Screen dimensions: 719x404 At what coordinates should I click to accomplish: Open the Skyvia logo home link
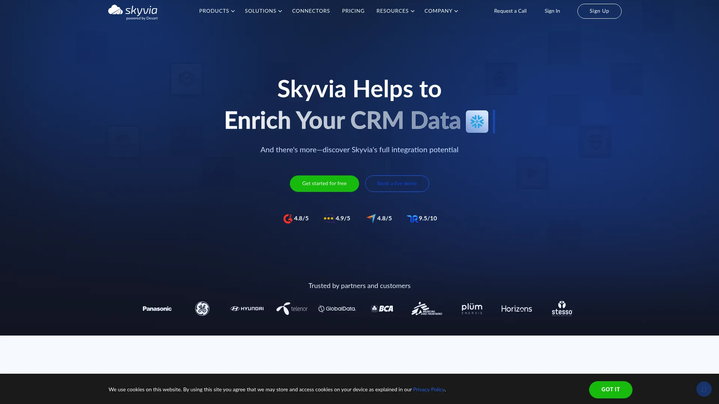tap(133, 12)
